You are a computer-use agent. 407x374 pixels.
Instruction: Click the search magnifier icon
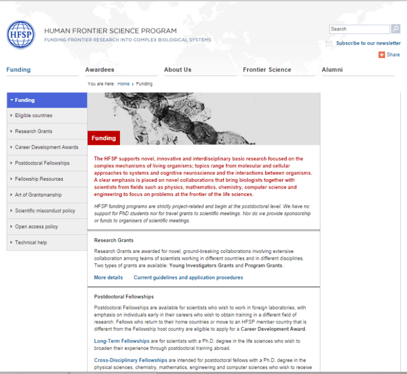395,29
